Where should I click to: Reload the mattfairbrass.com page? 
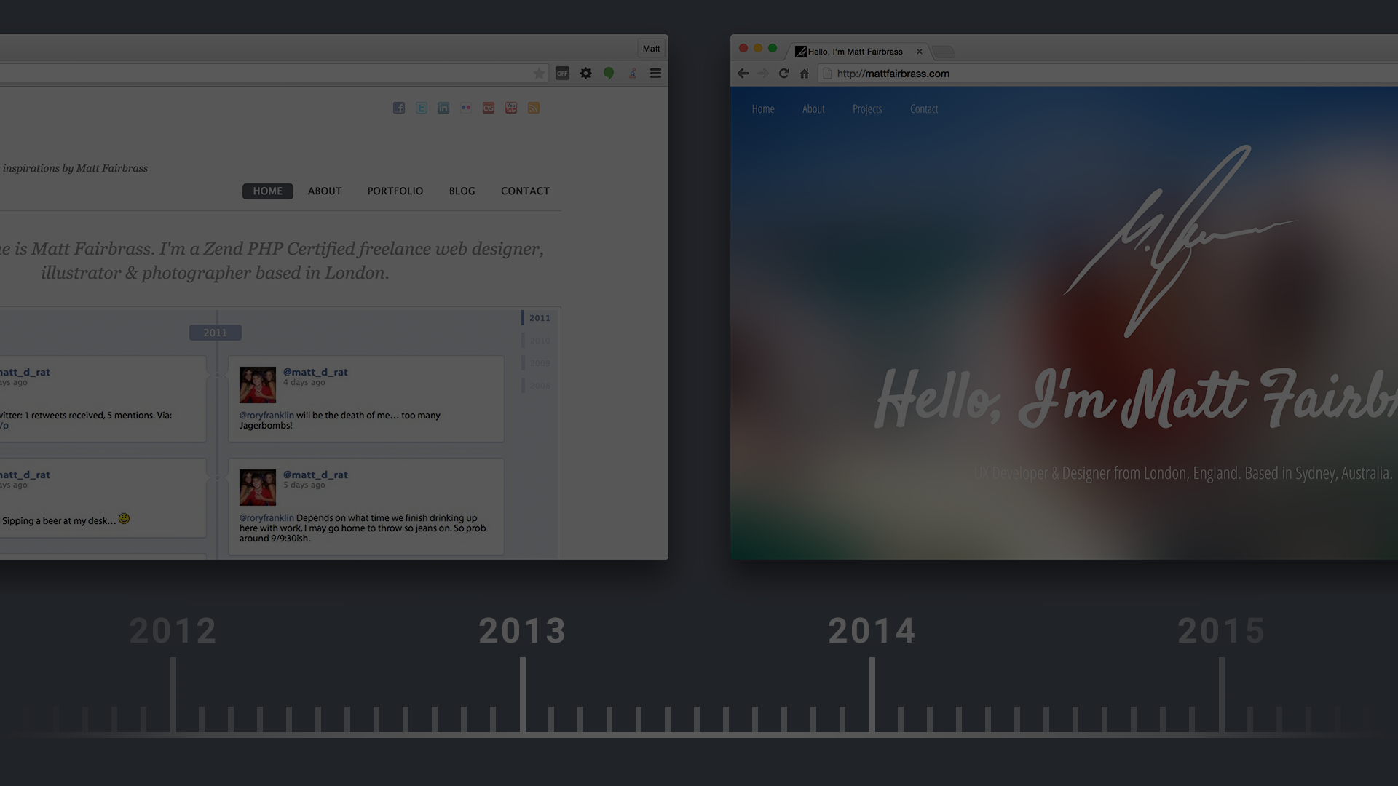[x=783, y=74]
